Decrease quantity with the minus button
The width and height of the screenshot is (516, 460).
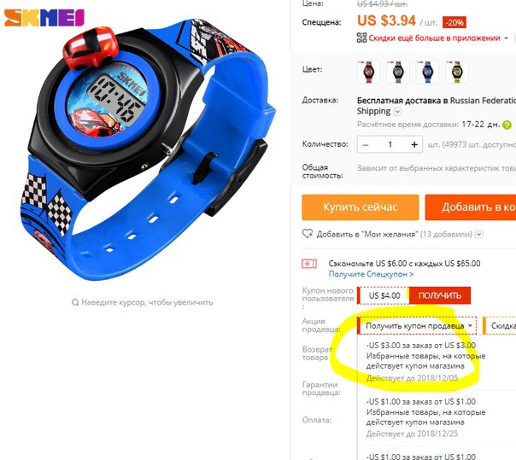point(366,145)
